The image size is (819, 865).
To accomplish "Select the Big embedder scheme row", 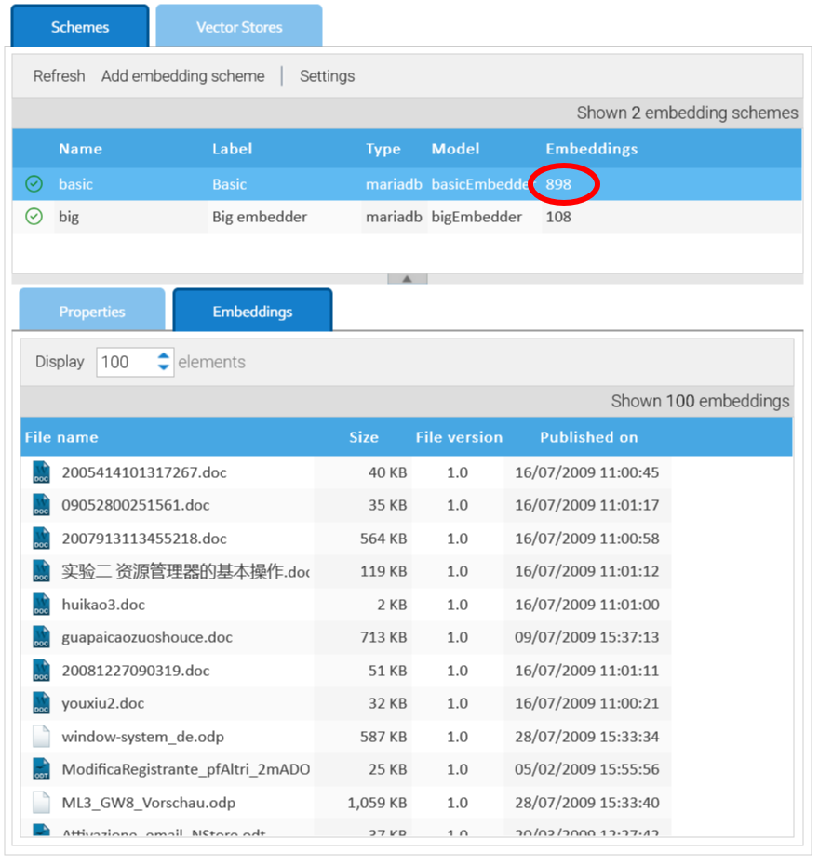I will 259,217.
